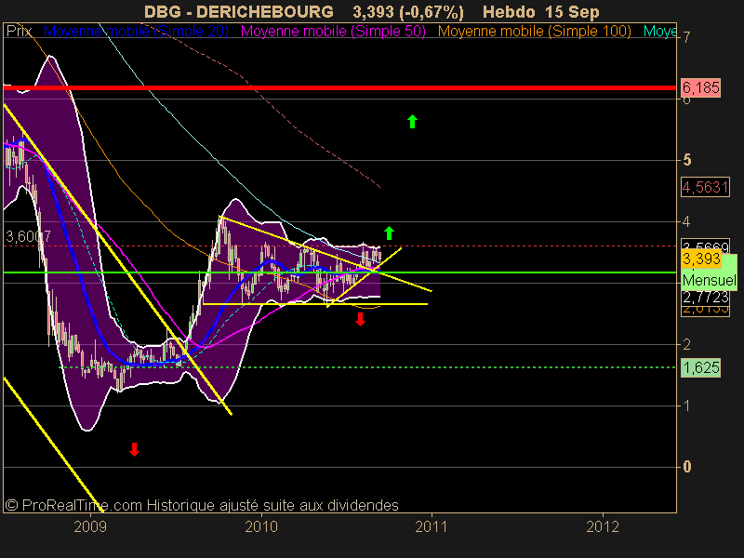Viewport: 744px width, 558px height.
Task: Click the 0 tick on price axis
Action: pyautogui.click(x=687, y=467)
